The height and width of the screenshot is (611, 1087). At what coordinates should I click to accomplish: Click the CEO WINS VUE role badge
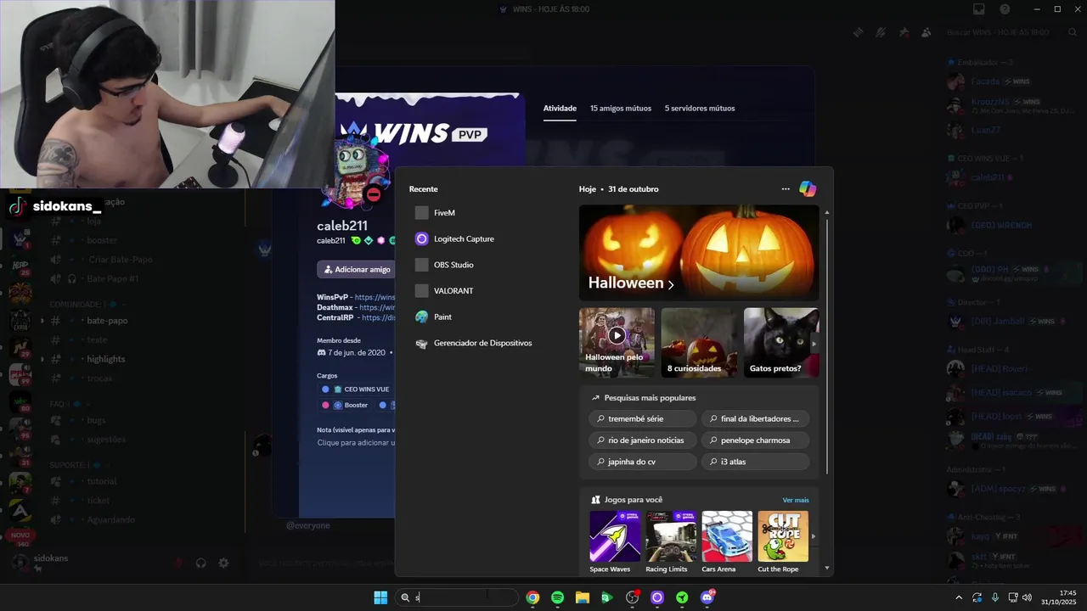(356, 390)
